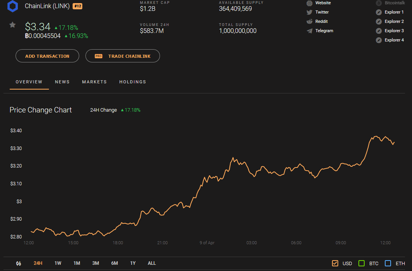Image resolution: width=412 pixels, height=271 pixels.
Task: Switch to the News tab
Action: (x=62, y=82)
